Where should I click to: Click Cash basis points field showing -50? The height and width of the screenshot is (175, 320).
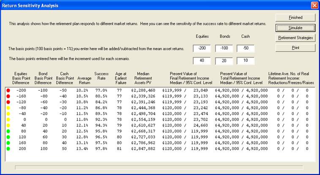(245, 49)
